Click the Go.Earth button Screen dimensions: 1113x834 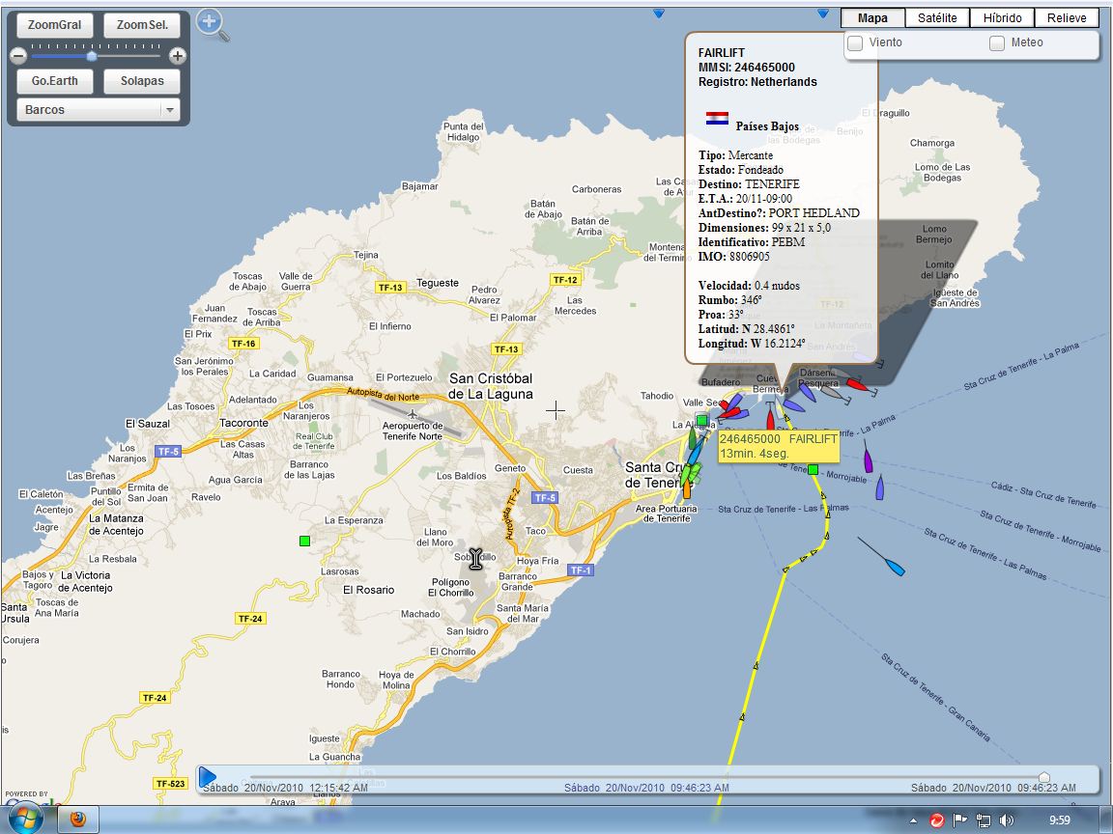[55, 81]
